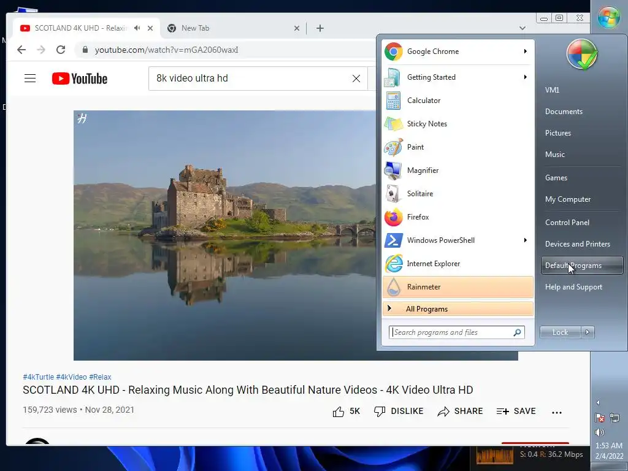
Task: Dislike the video
Action: 399,412
